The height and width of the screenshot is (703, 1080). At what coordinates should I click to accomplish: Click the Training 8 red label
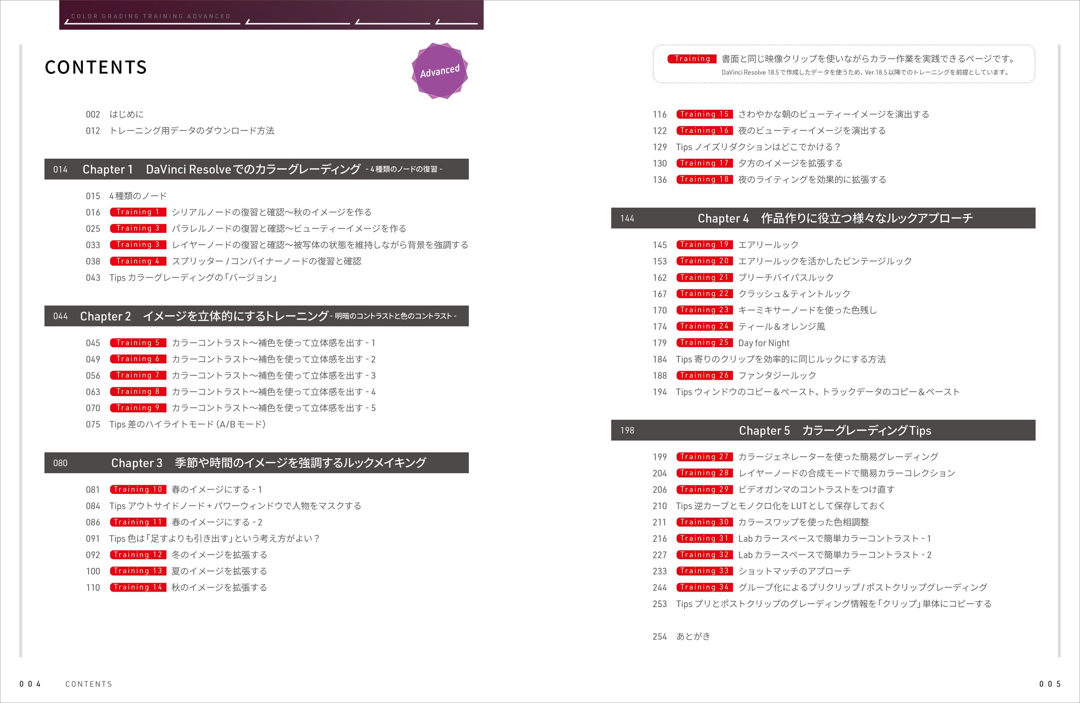pyautogui.click(x=138, y=391)
